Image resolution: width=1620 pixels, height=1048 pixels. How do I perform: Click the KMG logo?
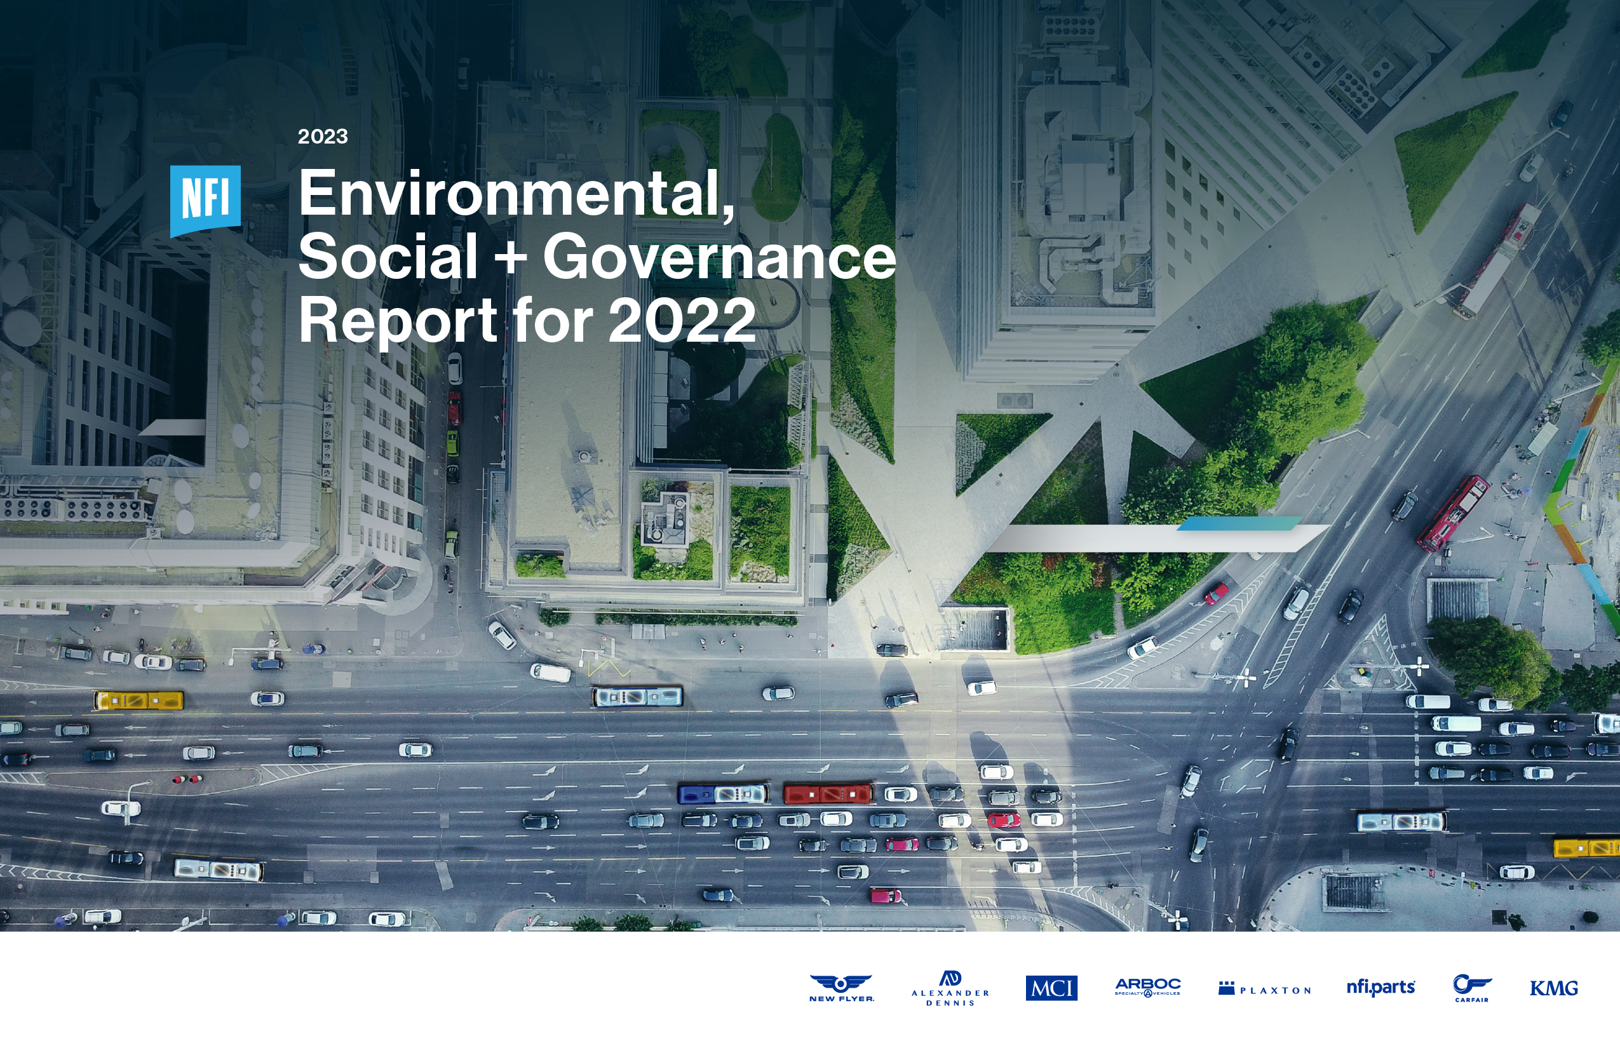(1553, 988)
